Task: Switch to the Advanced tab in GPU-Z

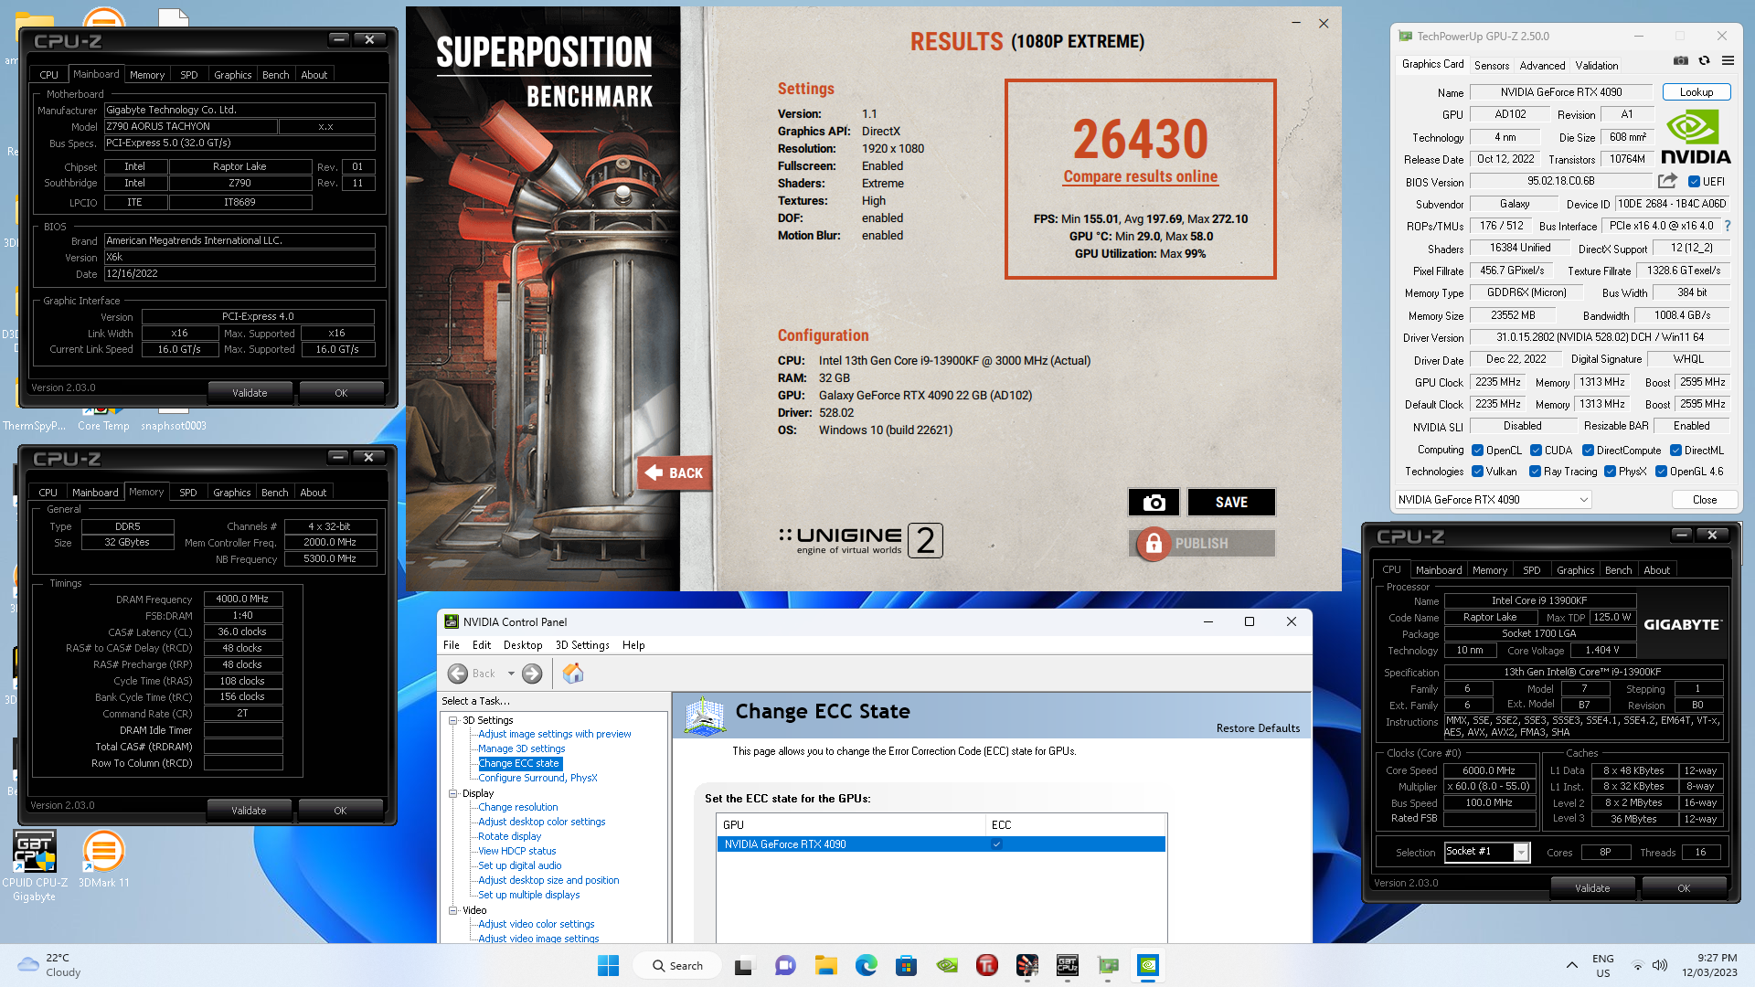Action: [x=1542, y=65]
